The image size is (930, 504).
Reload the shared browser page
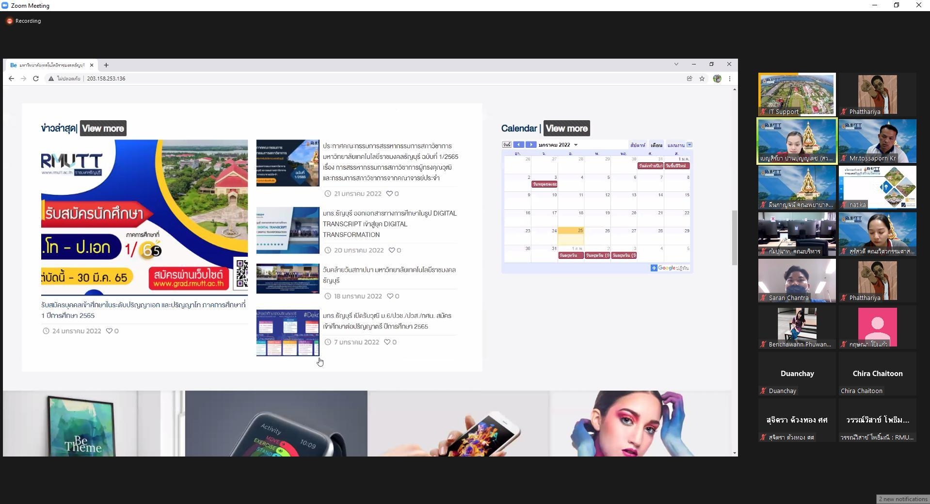[x=35, y=79]
